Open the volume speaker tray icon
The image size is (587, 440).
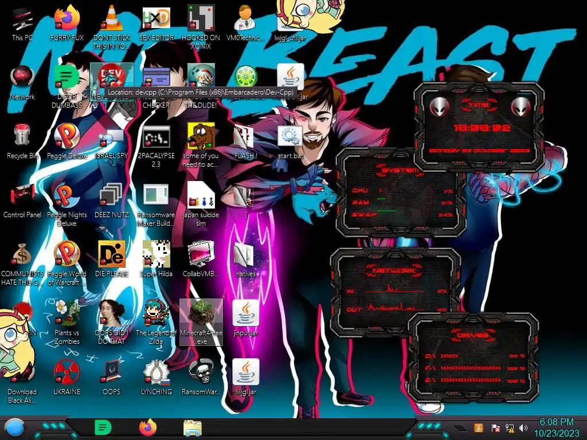pos(523,427)
